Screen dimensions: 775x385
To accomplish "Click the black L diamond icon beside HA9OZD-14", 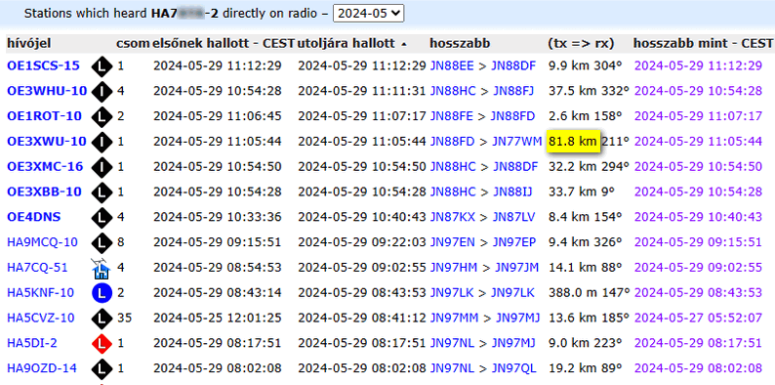I will click(x=102, y=368).
